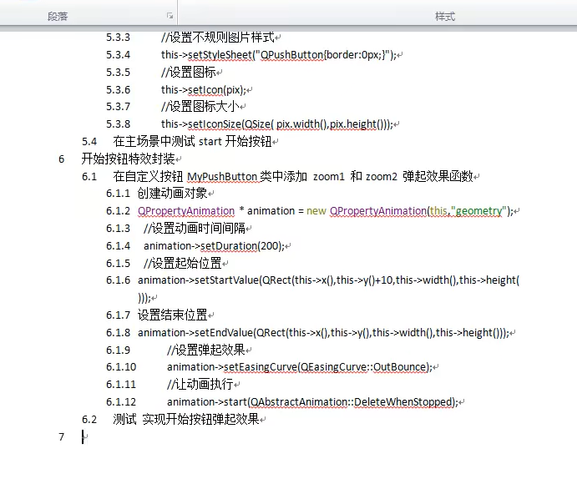The width and height of the screenshot is (577, 489).
Task: Click the animation->setStartValue code line
Action: click(x=329, y=280)
